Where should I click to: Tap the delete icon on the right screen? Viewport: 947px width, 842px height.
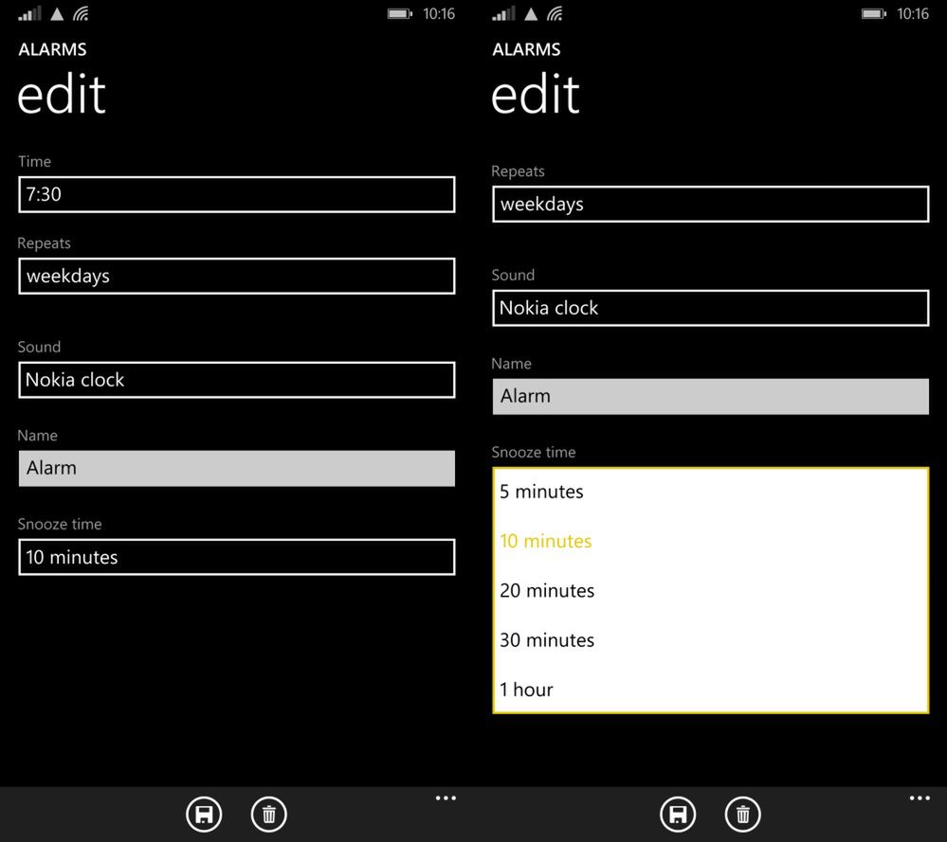pyautogui.click(x=742, y=814)
